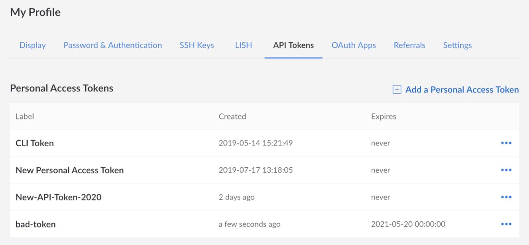The width and height of the screenshot is (529, 245).
Task: Switch to the Display tab
Action: point(32,45)
